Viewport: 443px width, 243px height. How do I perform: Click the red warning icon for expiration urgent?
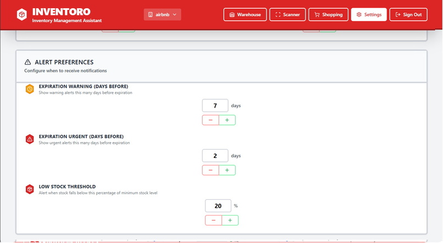[30, 139]
